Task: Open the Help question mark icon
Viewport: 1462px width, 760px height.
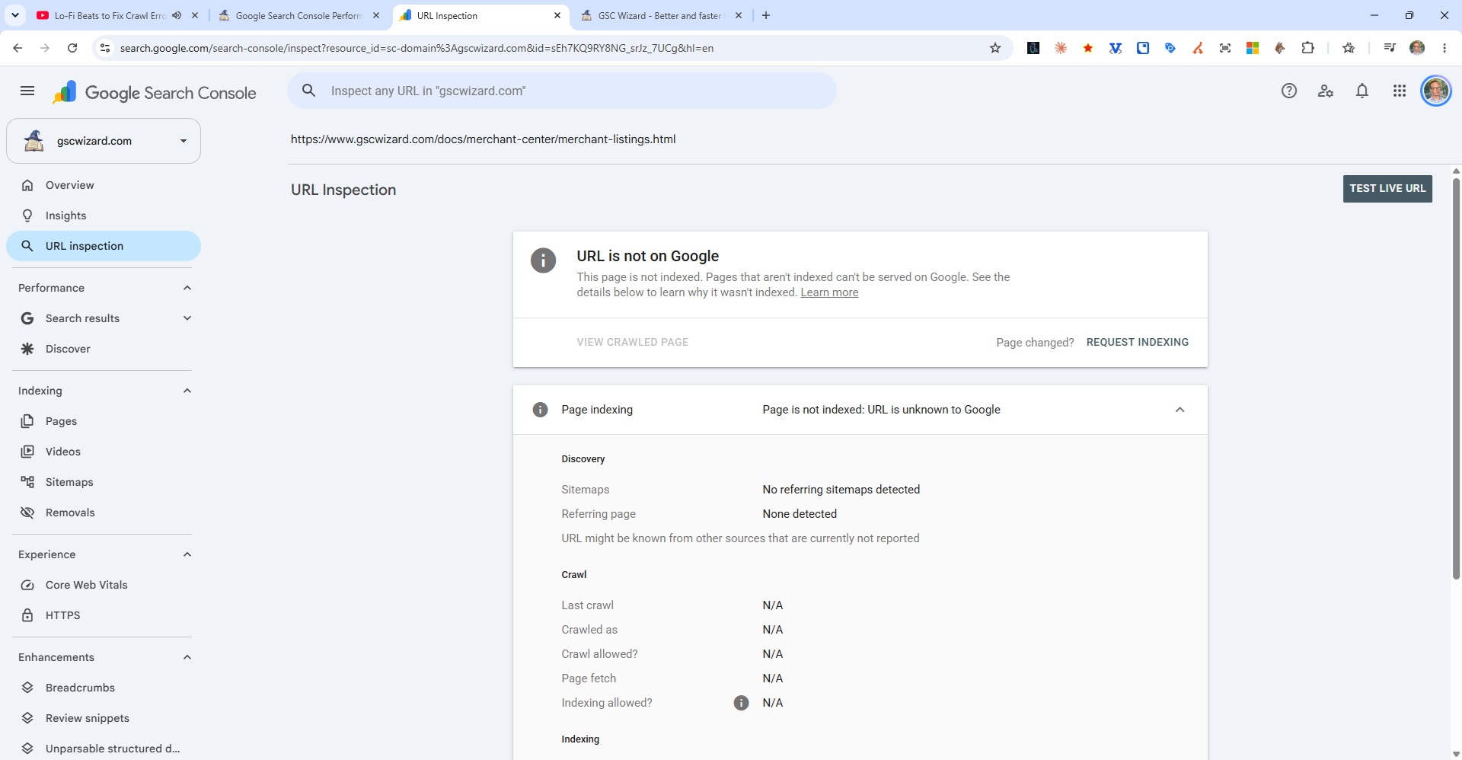Action: pos(1289,91)
